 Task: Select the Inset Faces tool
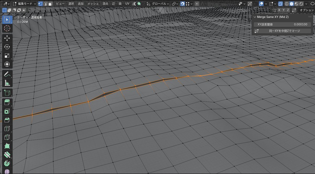(7, 111)
